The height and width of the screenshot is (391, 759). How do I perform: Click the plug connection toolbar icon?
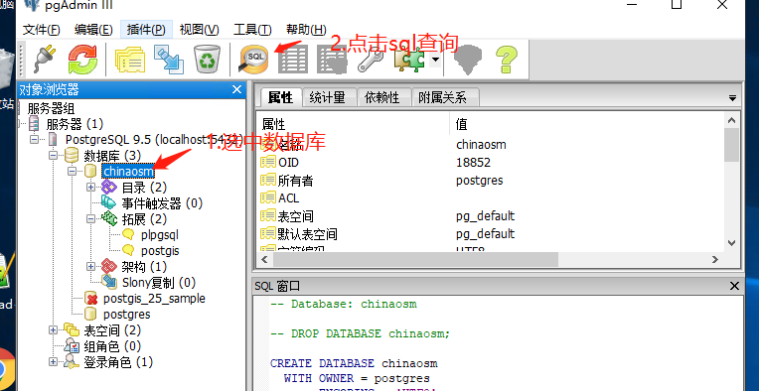(x=45, y=60)
